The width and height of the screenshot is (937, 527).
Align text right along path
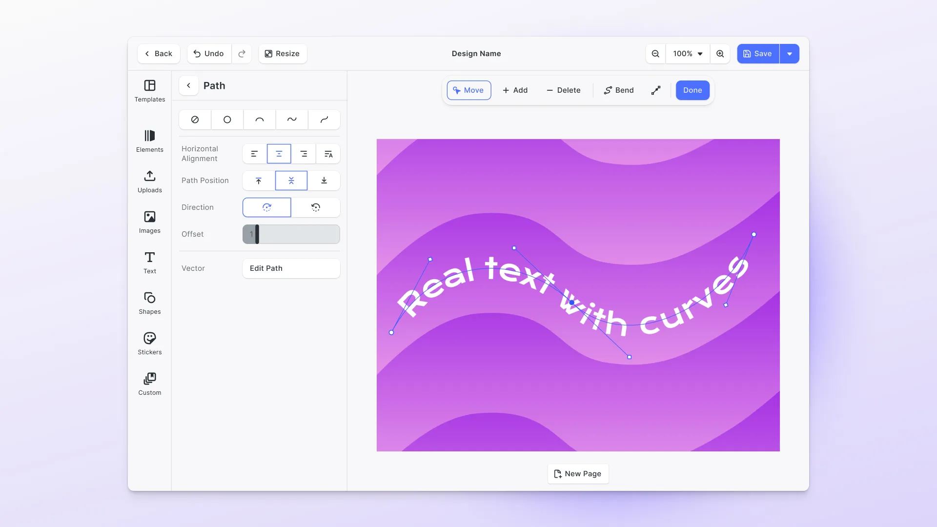[304, 154]
